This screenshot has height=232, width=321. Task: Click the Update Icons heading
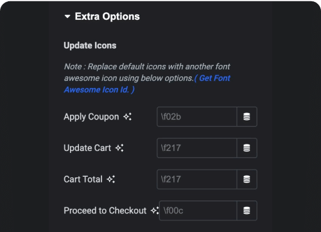tap(90, 46)
